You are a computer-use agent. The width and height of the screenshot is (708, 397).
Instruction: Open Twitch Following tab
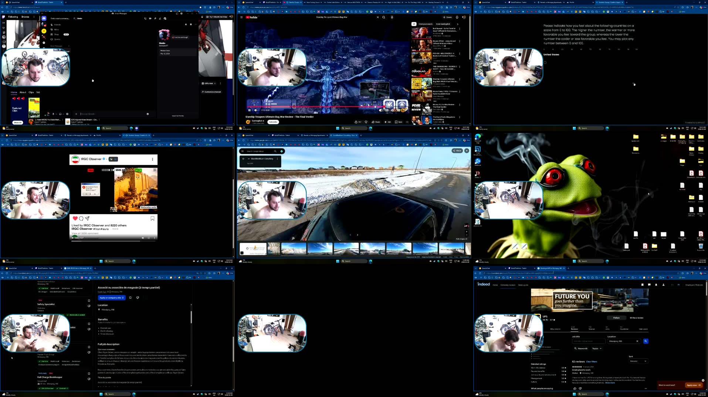point(13,17)
